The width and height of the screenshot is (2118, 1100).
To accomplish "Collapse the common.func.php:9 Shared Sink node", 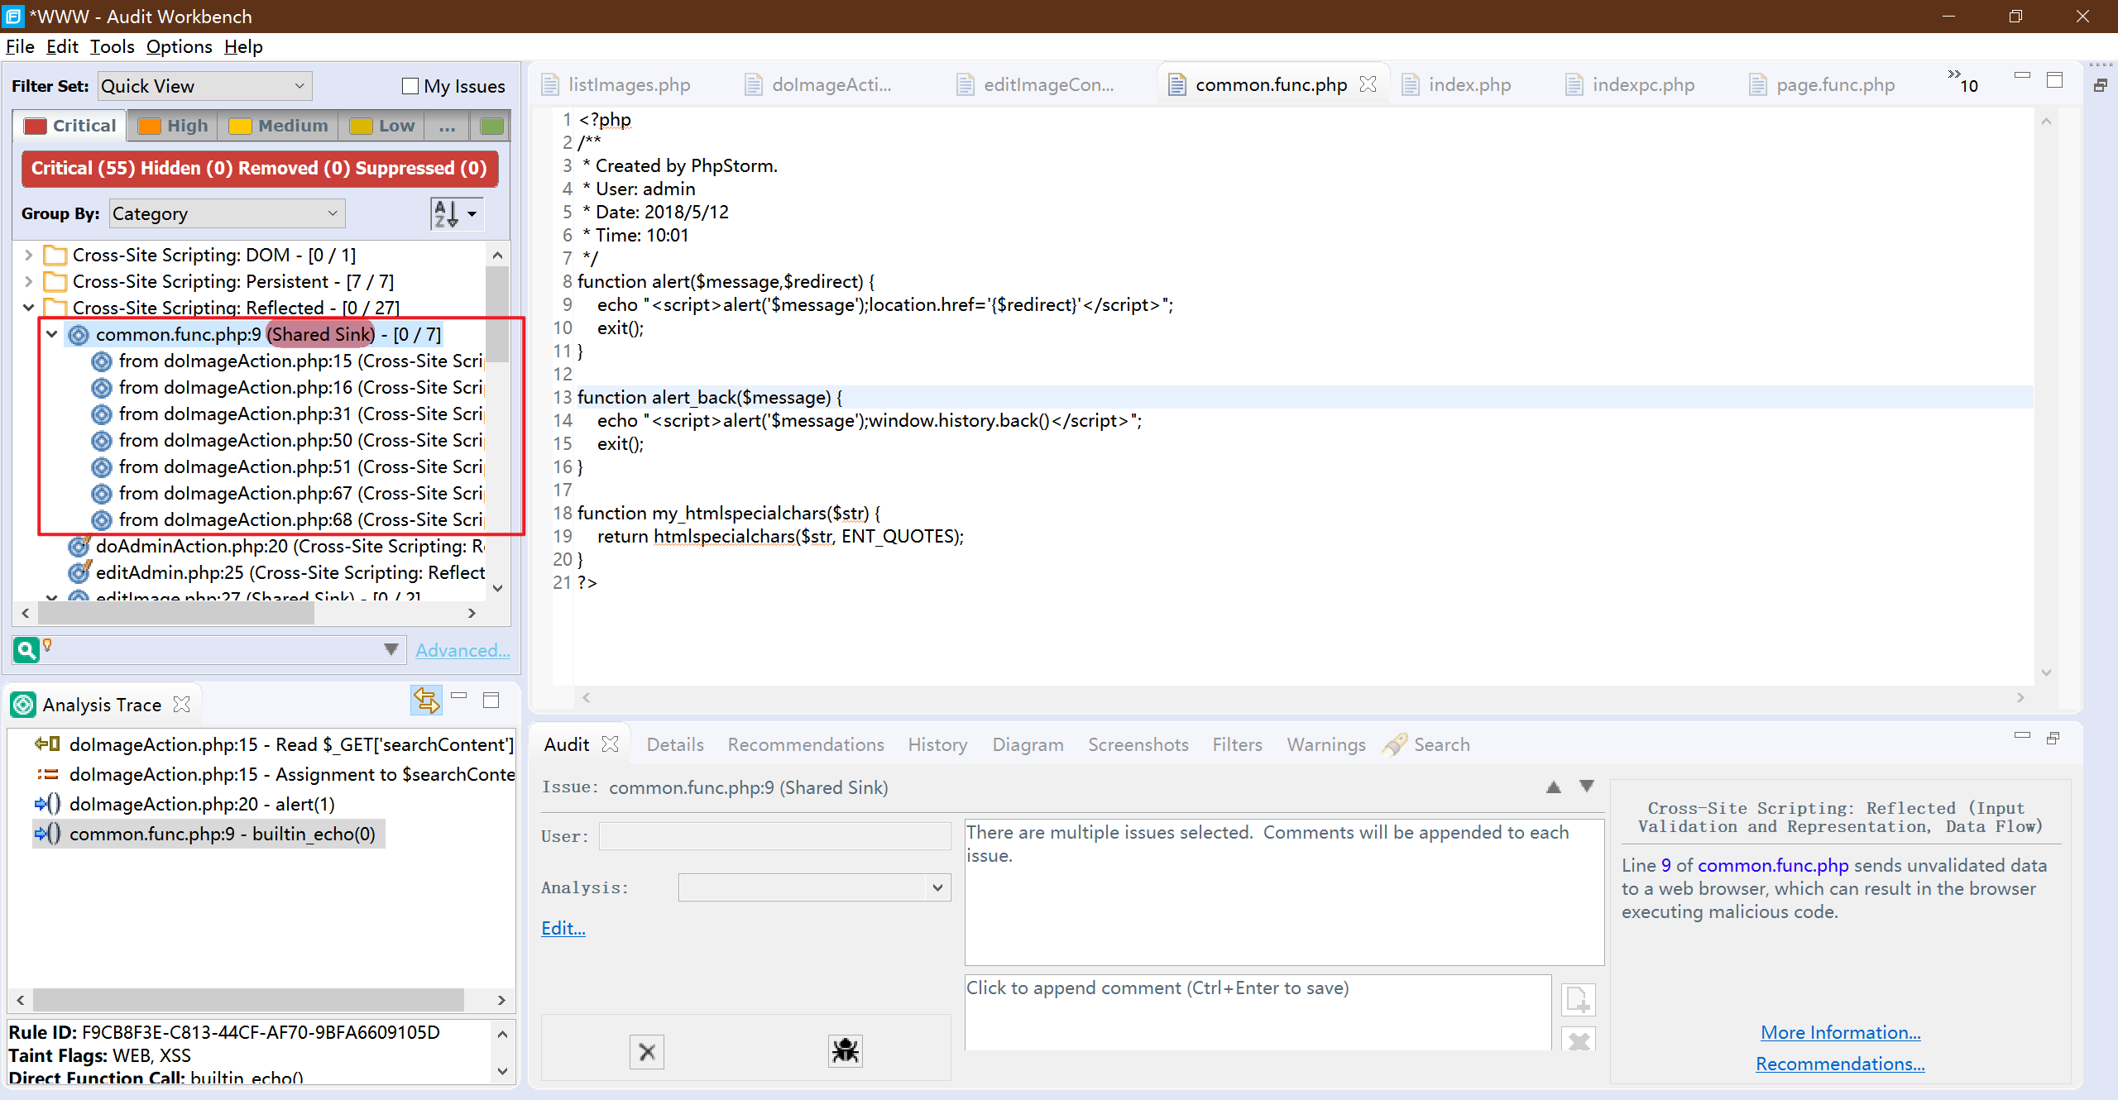I will point(51,334).
